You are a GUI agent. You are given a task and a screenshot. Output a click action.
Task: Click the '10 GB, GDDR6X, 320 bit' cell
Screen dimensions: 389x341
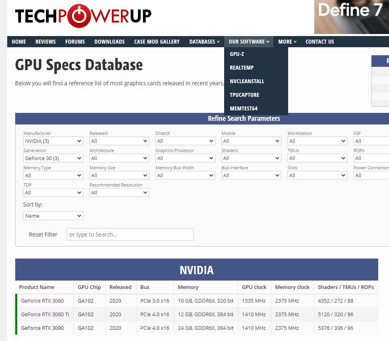[x=206, y=301]
